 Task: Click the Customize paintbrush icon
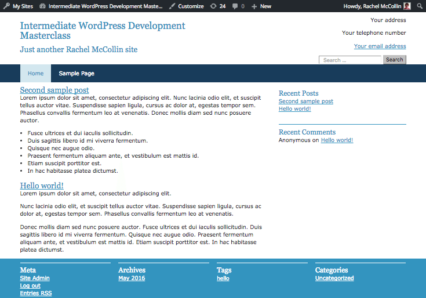[x=172, y=6]
